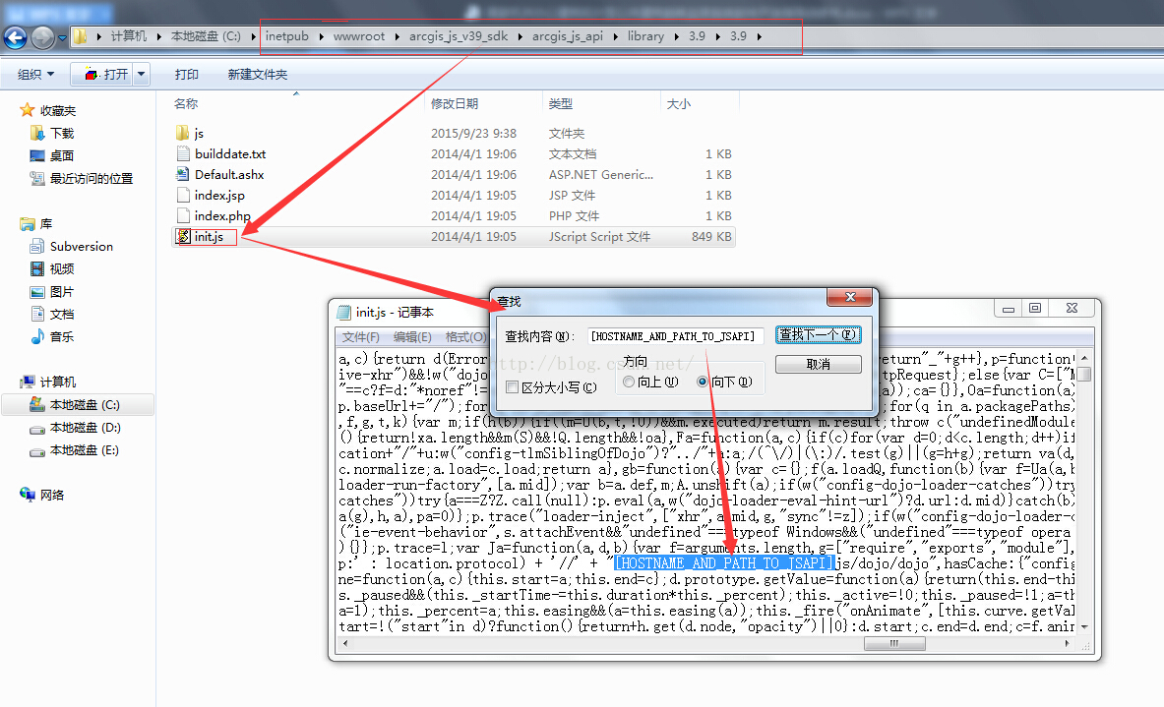This screenshot has width=1164, height=707.
Task: Expand arrow after wwwroot in address bar
Action: tap(398, 36)
